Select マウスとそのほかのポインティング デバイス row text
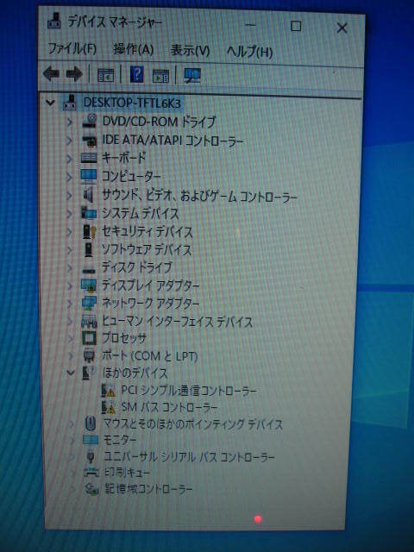 click(x=193, y=423)
